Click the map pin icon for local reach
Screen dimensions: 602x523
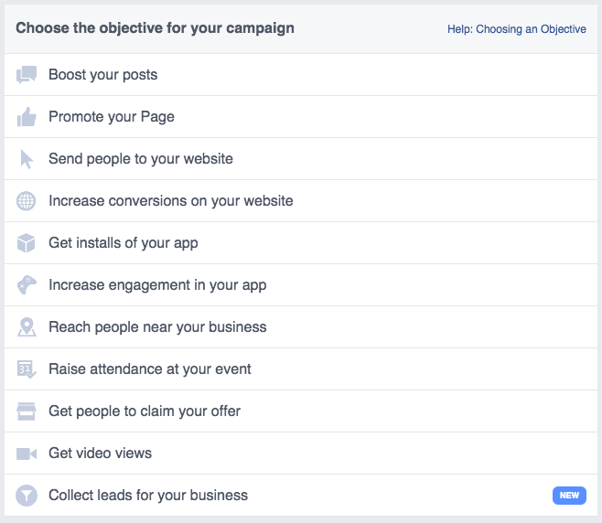click(x=27, y=327)
